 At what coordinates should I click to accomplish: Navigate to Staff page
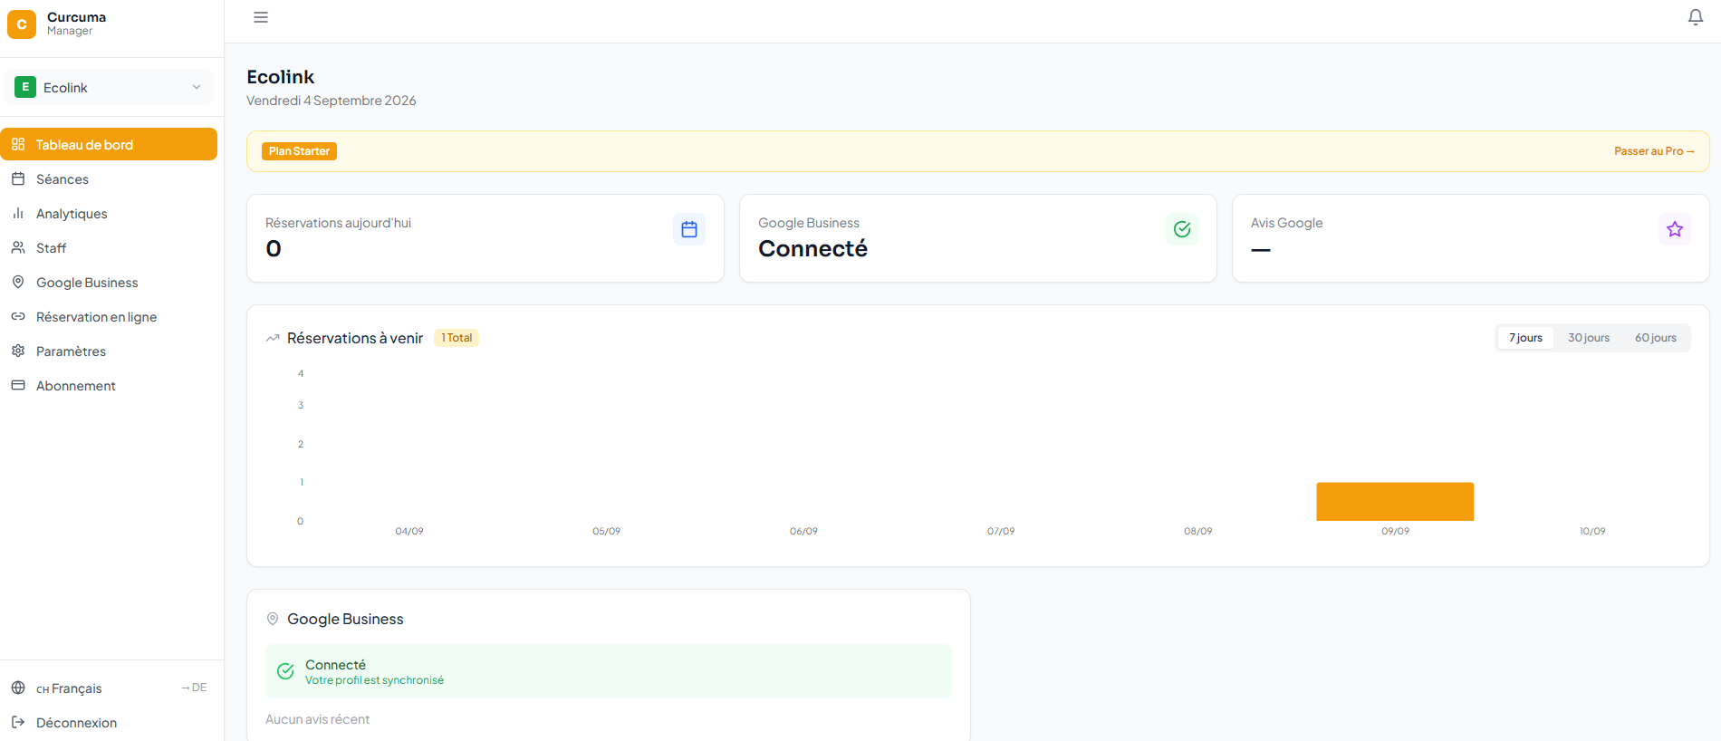109,248
